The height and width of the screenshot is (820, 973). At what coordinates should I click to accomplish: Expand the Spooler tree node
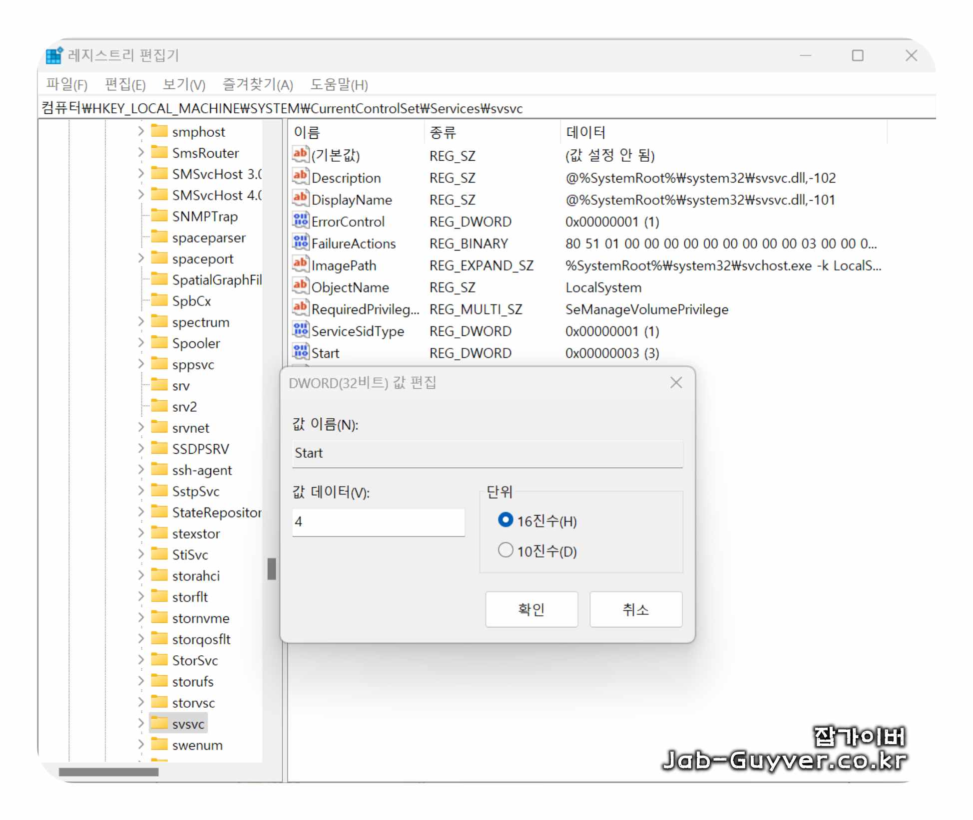[x=140, y=343]
